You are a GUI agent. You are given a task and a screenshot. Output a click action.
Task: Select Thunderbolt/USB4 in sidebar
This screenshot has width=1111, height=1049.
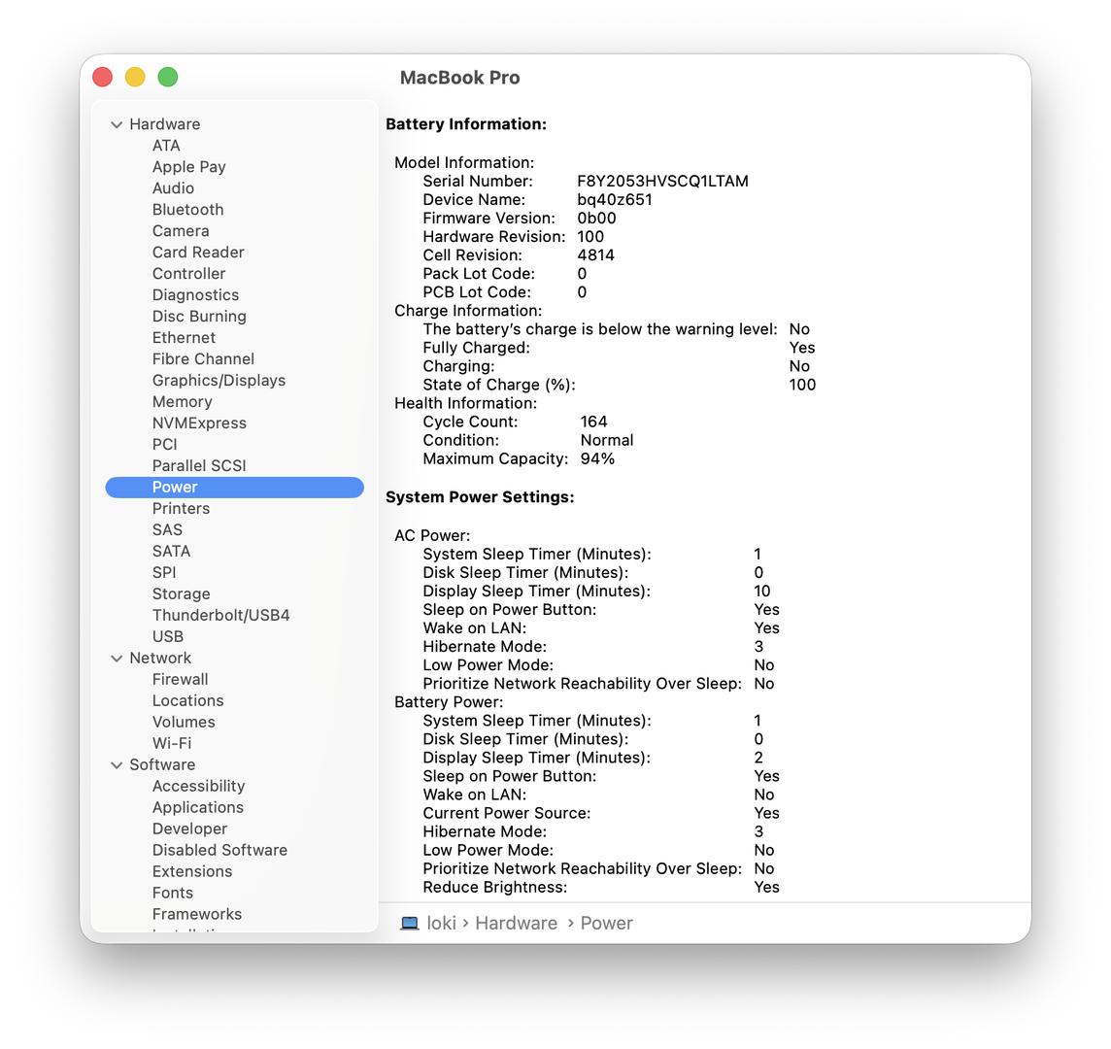(220, 616)
